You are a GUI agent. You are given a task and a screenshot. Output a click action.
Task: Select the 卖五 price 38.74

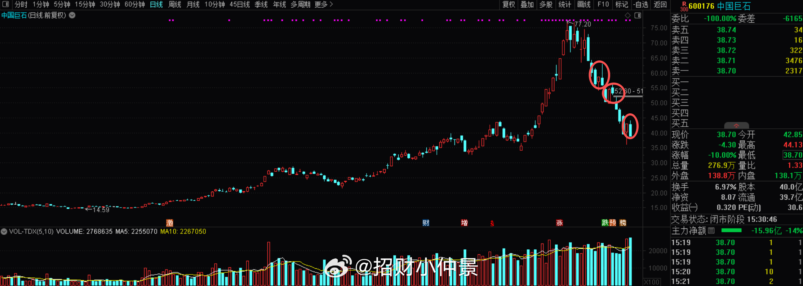pos(726,30)
